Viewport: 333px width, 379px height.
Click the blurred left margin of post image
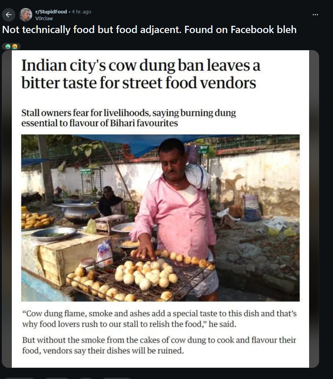pos(7,209)
